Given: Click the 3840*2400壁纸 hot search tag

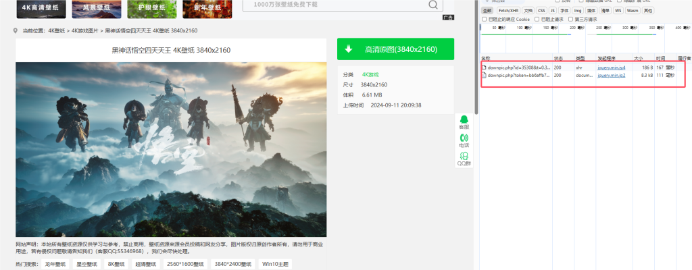Looking at the screenshot, I should 233,265.
